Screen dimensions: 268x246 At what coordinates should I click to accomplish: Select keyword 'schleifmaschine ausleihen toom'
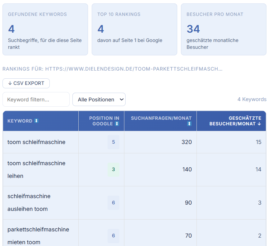(x=29, y=202)
